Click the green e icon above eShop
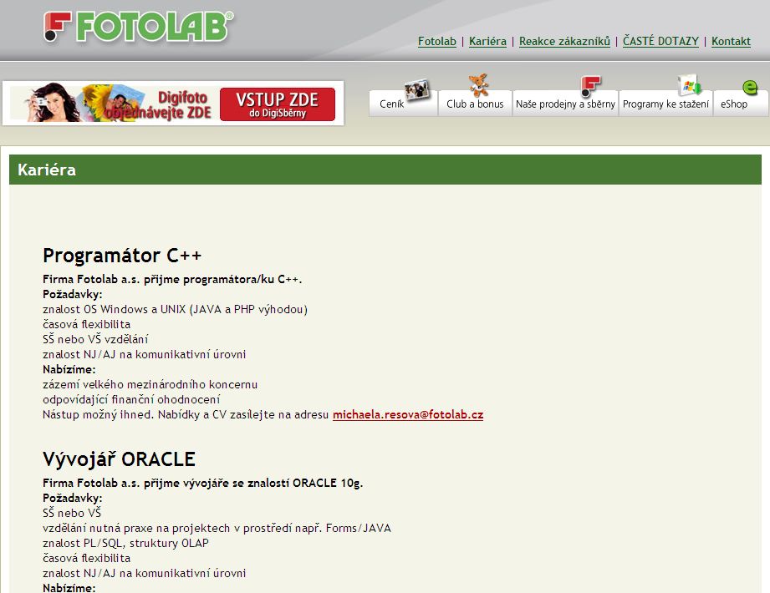This screenshot has width=770, height=593. click(749, 88)
